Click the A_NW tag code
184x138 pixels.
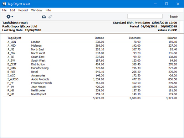11,53
